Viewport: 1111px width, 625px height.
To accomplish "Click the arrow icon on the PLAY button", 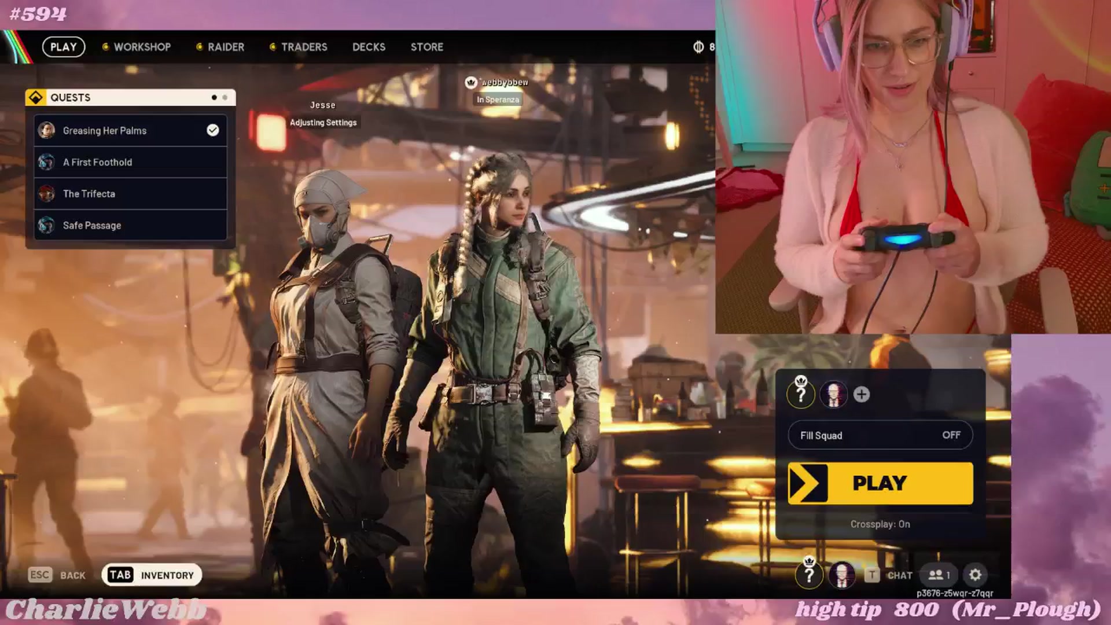I will [808, 483].
